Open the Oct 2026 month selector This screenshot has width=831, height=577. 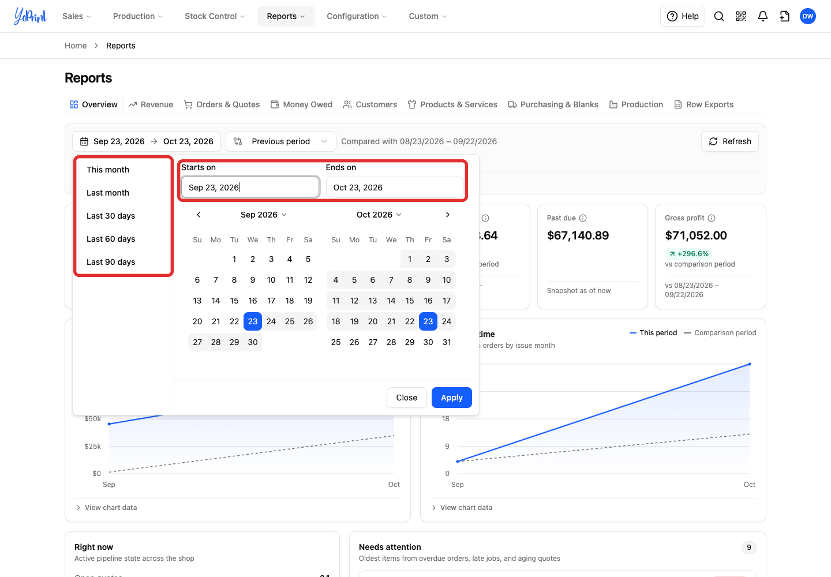pos(379,215)
